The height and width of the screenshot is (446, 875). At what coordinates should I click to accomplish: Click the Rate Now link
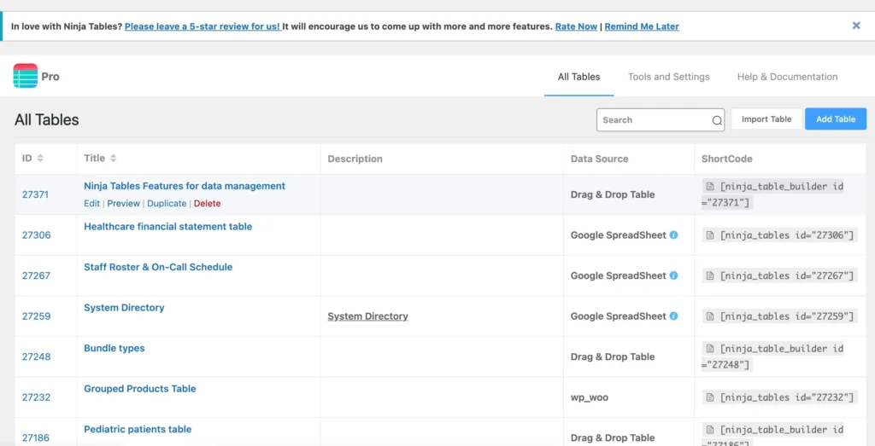576,26
